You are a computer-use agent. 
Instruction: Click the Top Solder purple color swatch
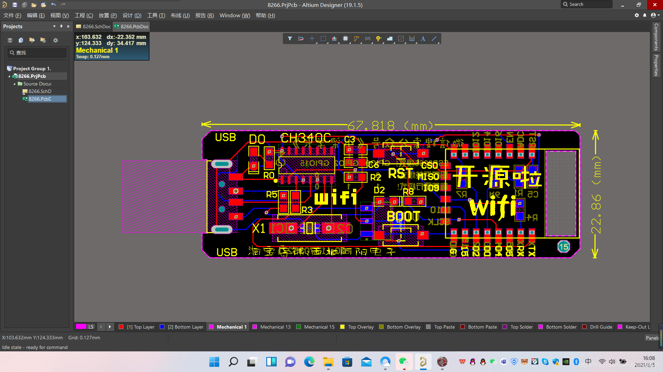click(505, 327)
